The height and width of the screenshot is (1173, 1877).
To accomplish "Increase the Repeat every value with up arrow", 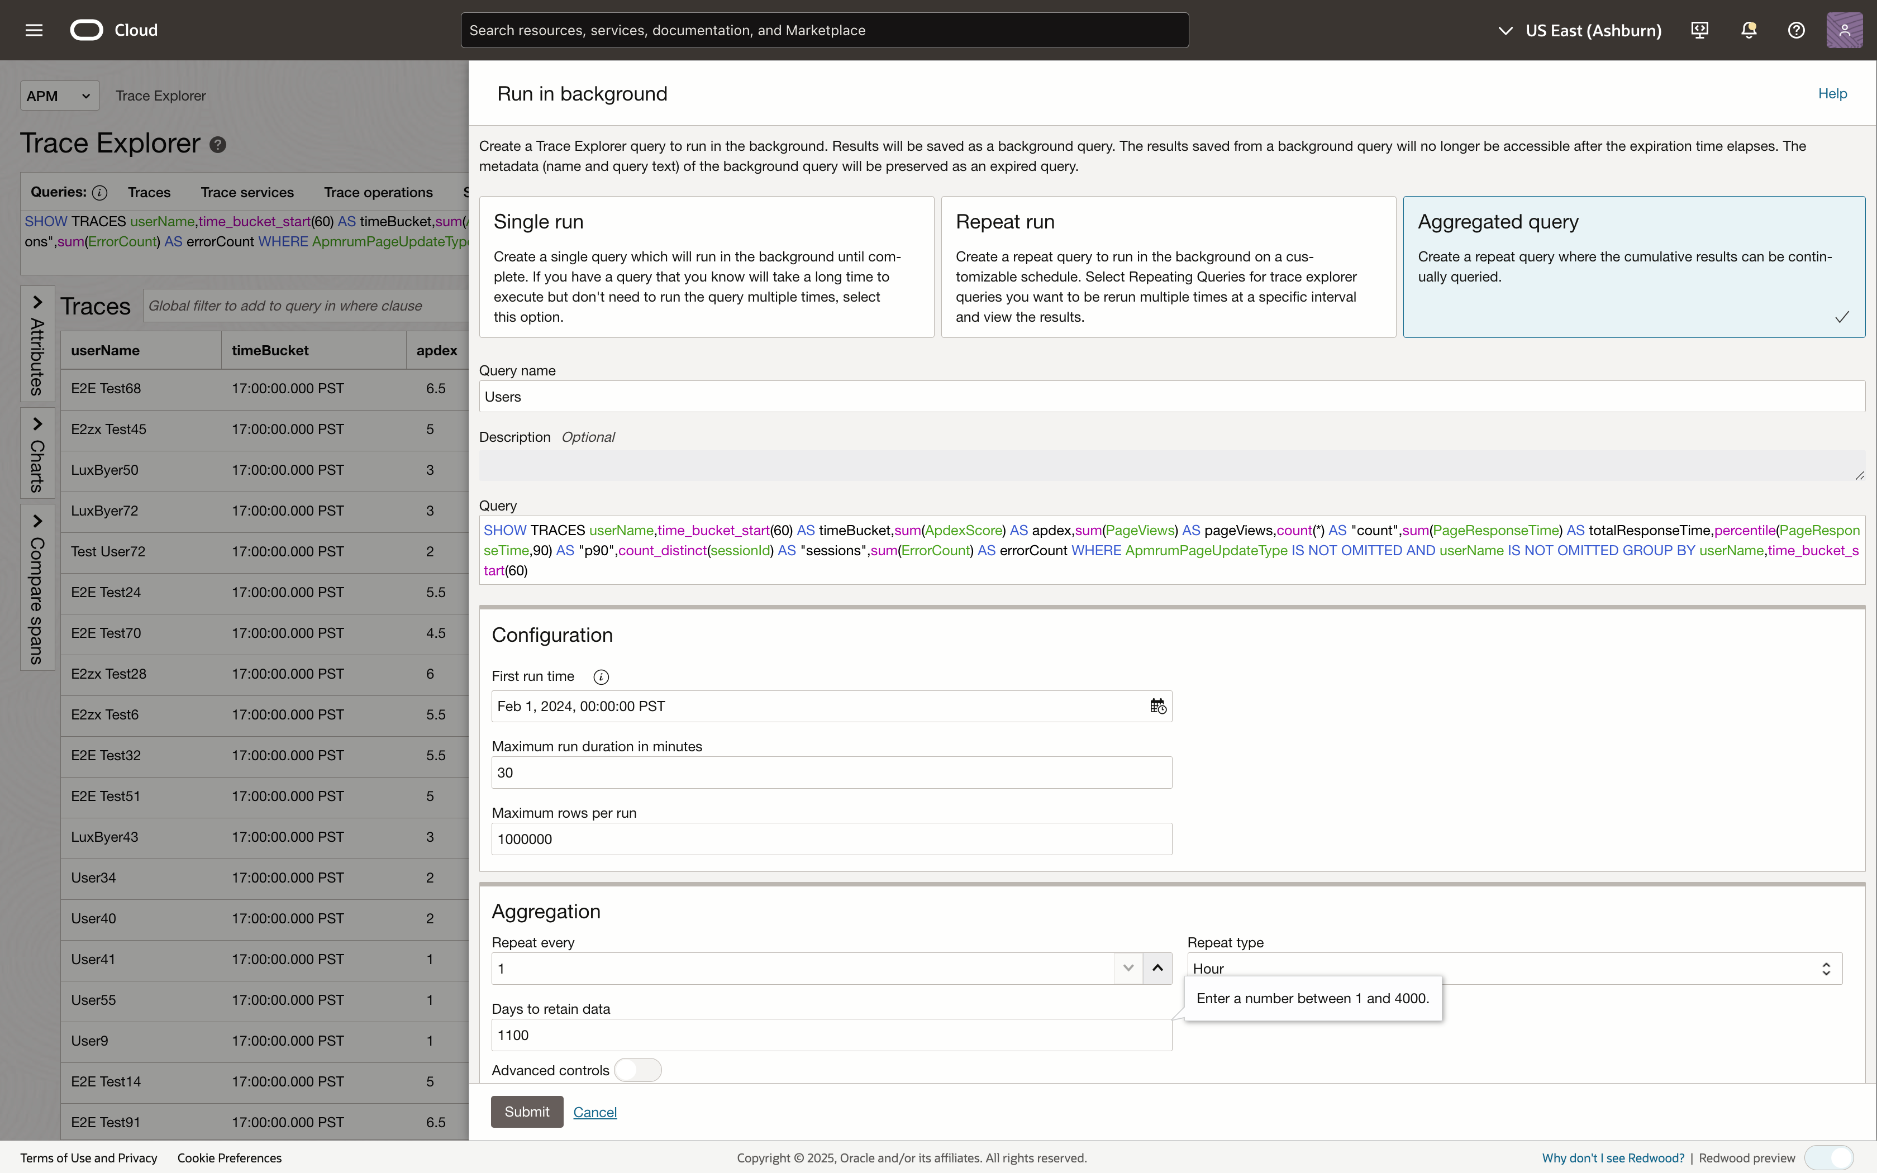I will 1157,968.
